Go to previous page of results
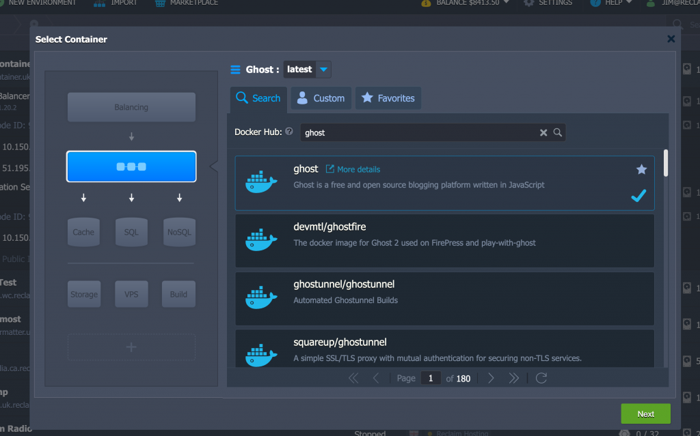 point(376,379)
